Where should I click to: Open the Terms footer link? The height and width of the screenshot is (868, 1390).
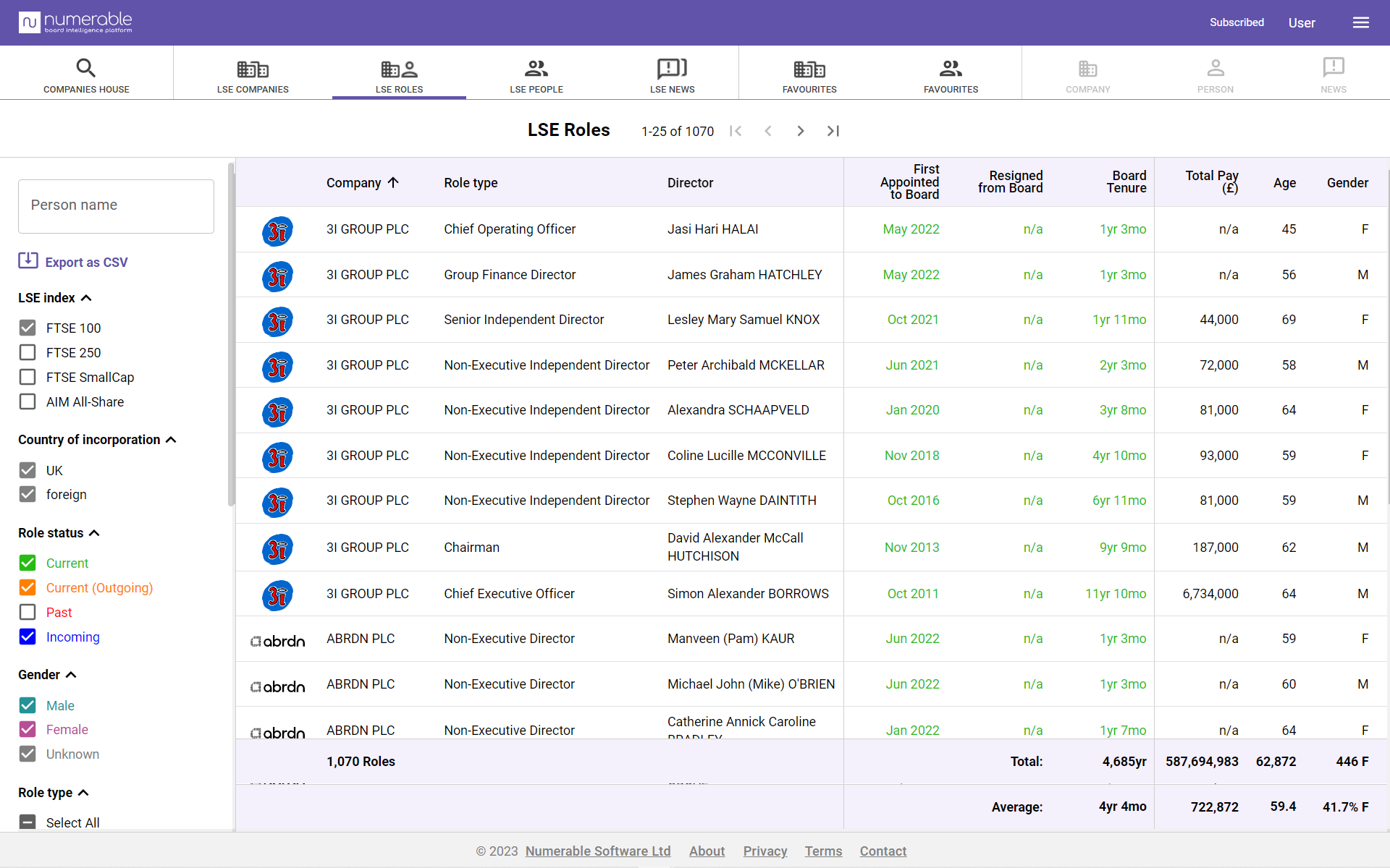(x=823, y=851)
